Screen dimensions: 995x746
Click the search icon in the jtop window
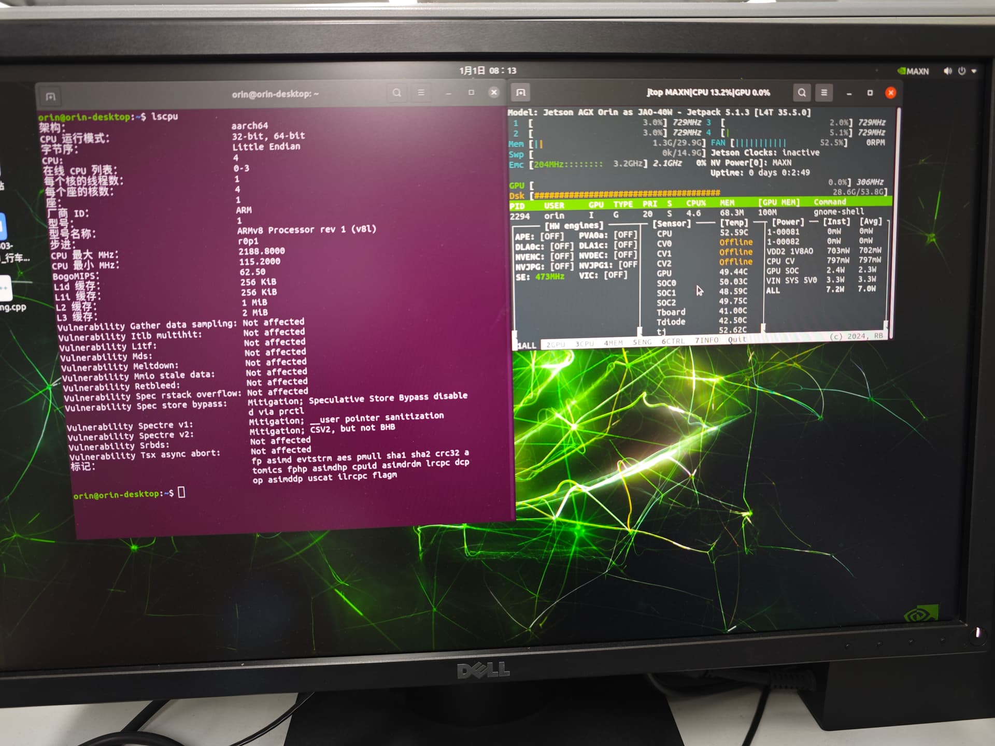802,93
